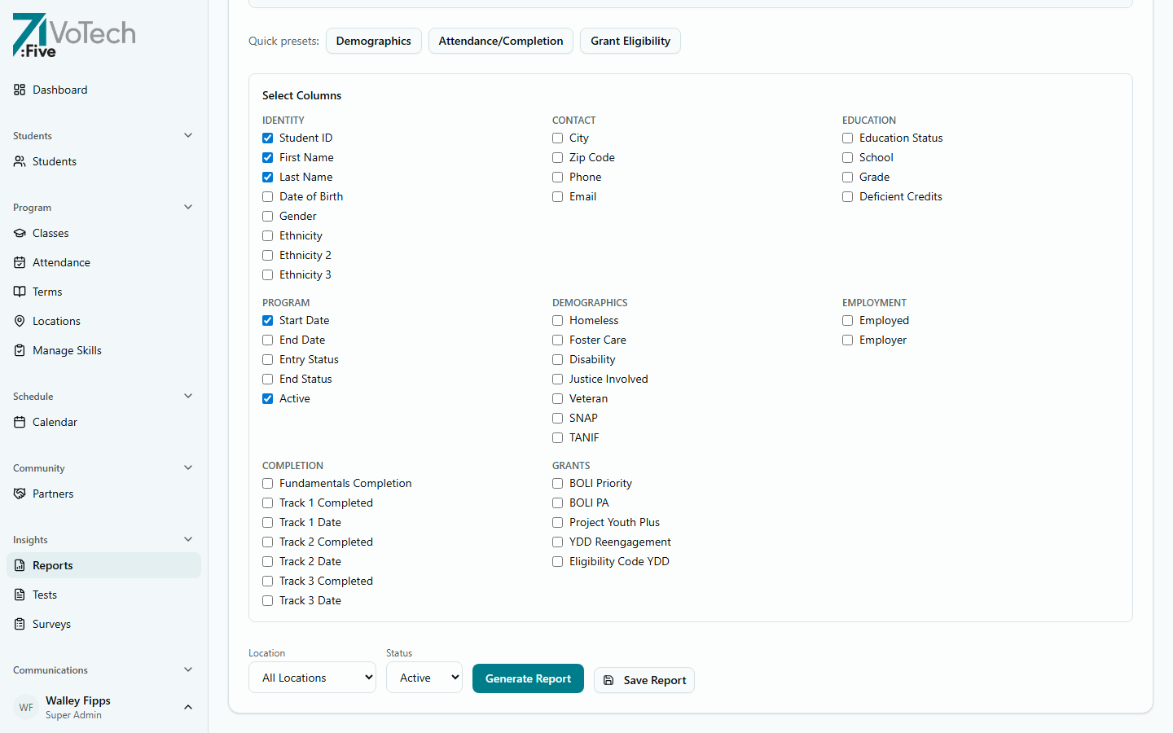This screenshot has width=1173, height=733.
Task: Click the Terms book icon
Action: point(20,292)
